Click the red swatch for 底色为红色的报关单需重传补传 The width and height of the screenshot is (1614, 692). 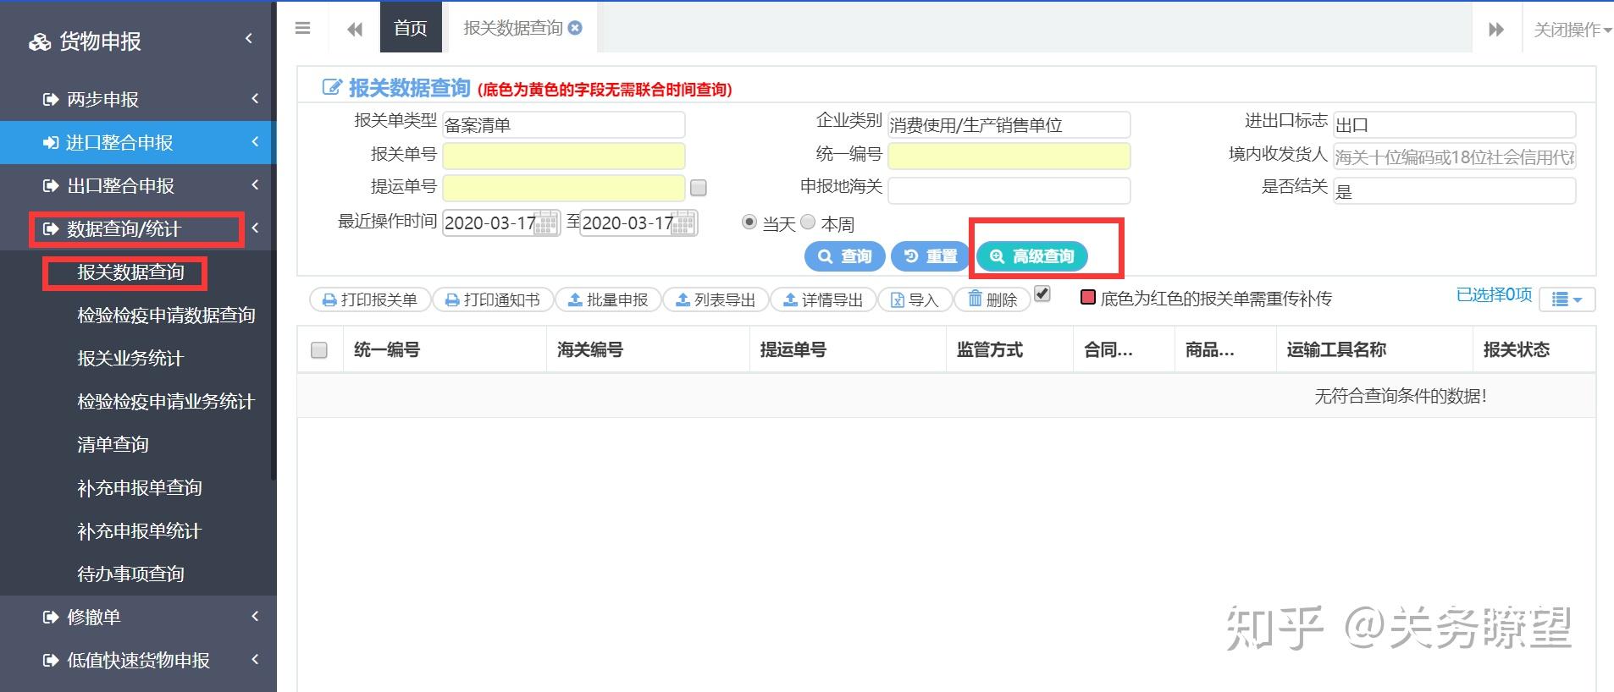(1088, 297)
